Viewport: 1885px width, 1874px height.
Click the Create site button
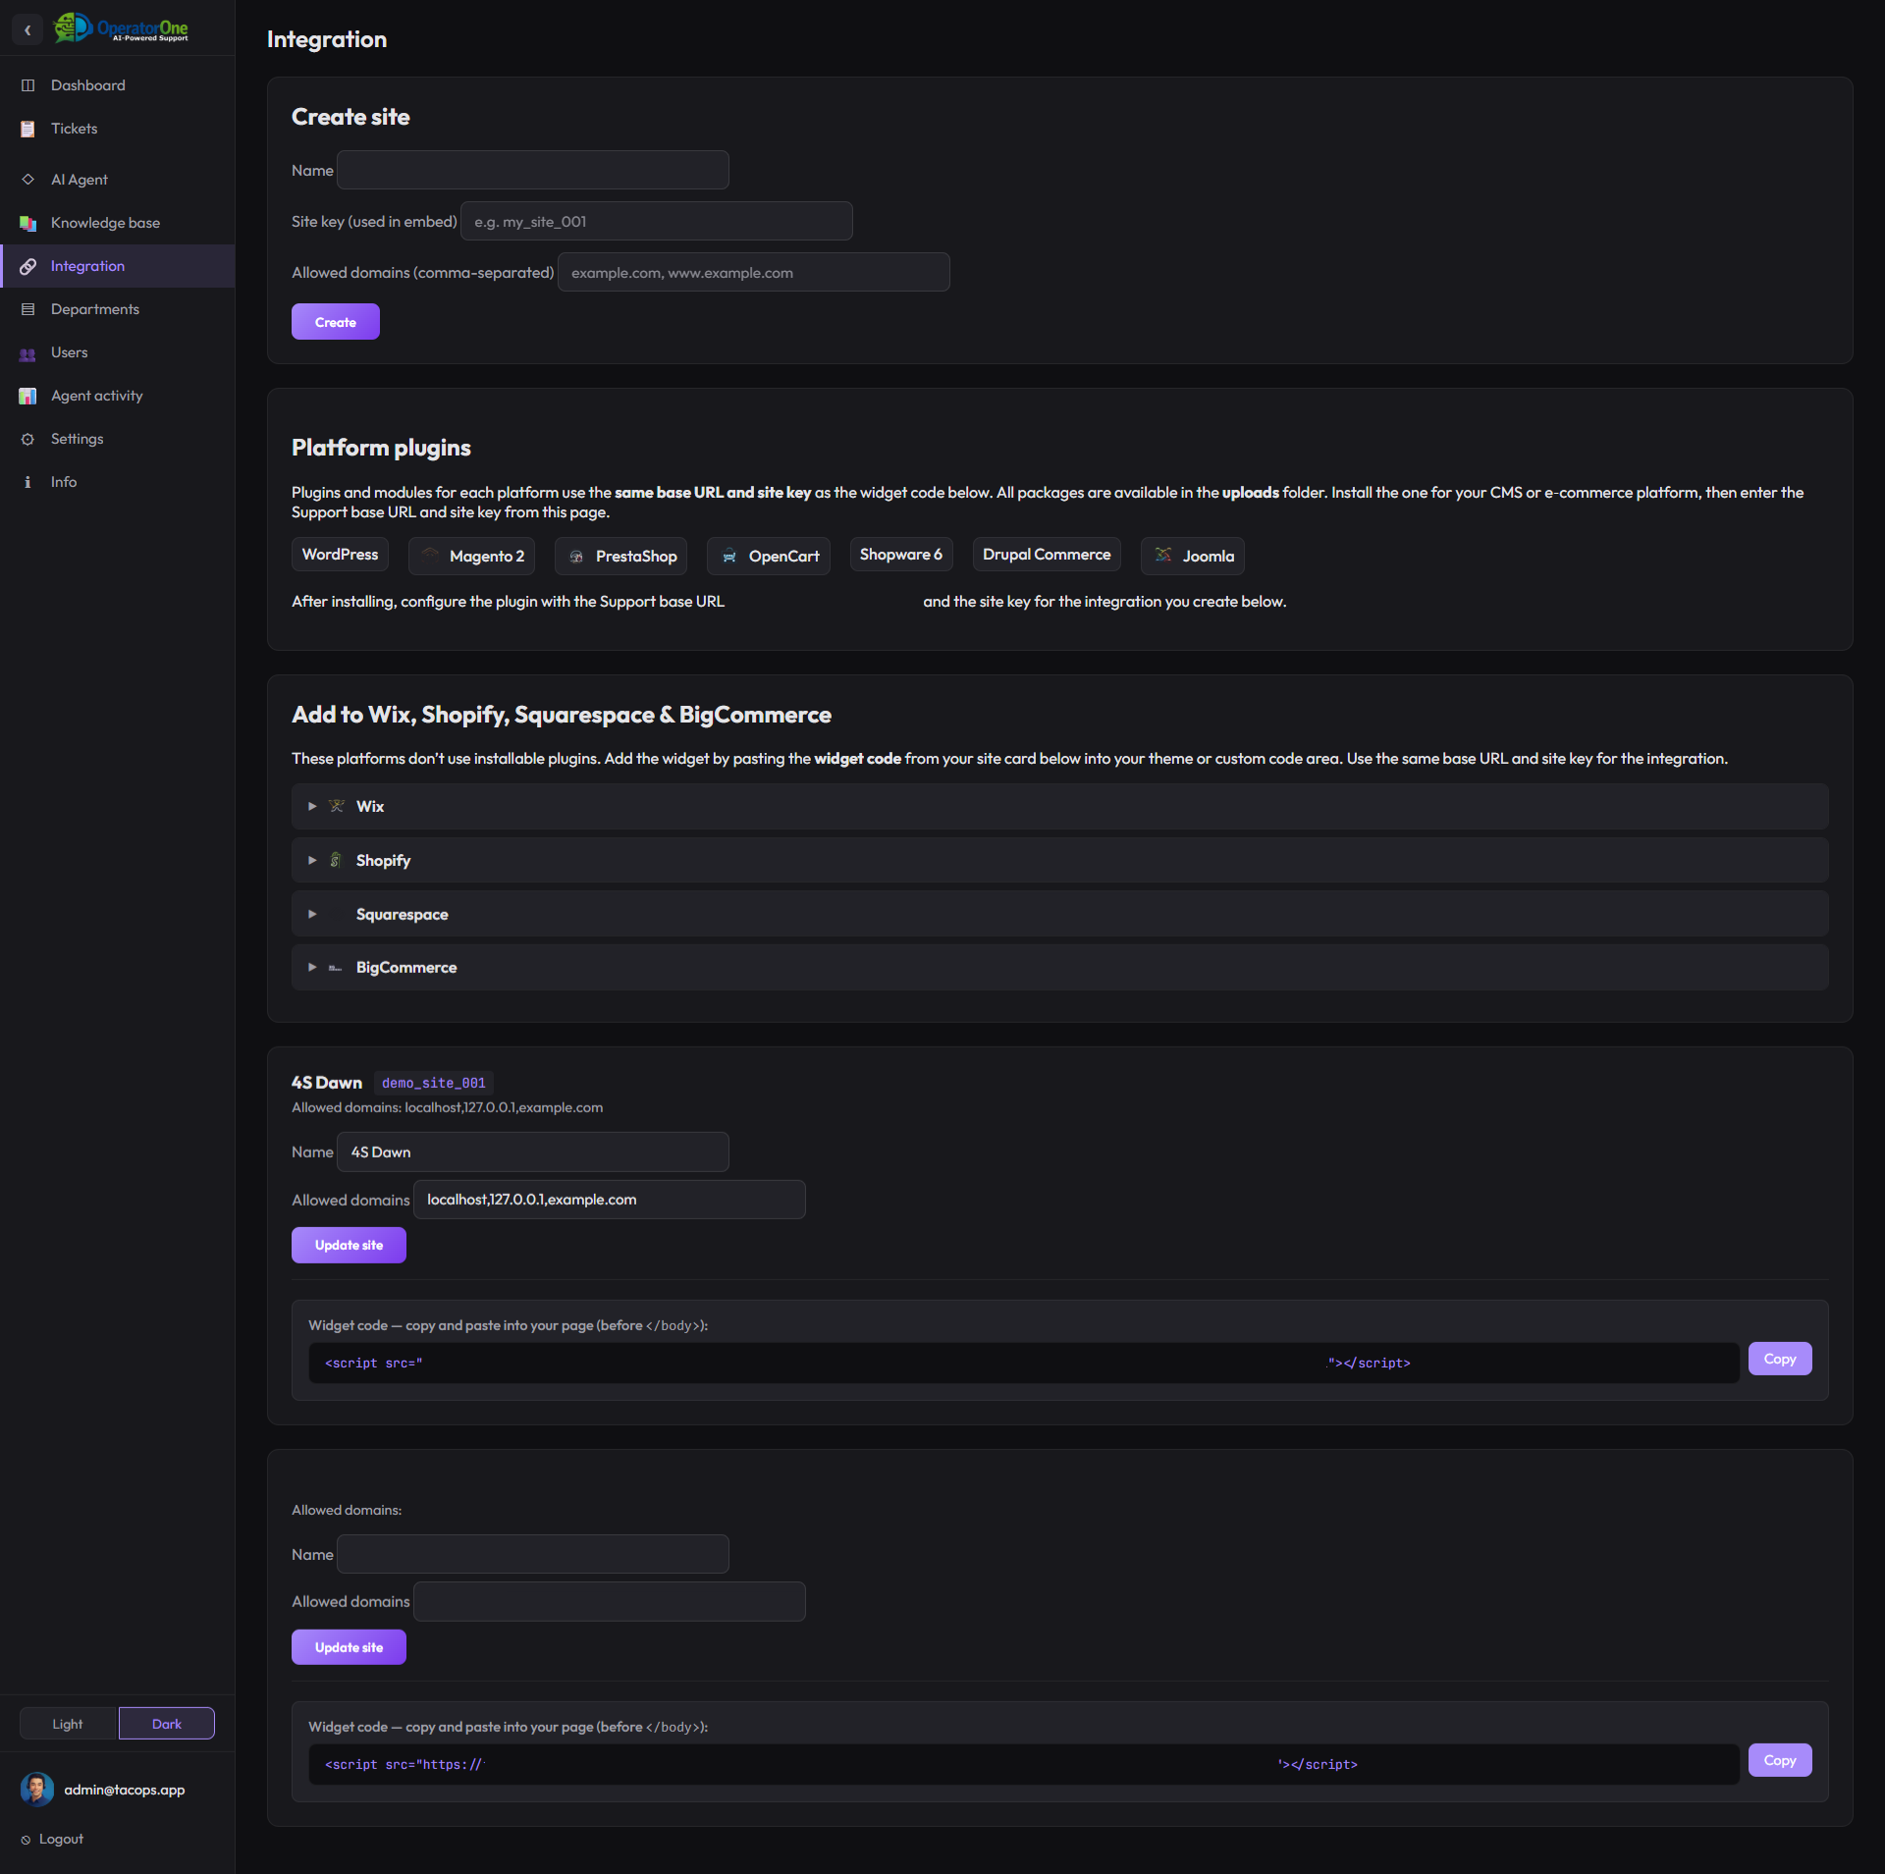(x=336, y=322)
